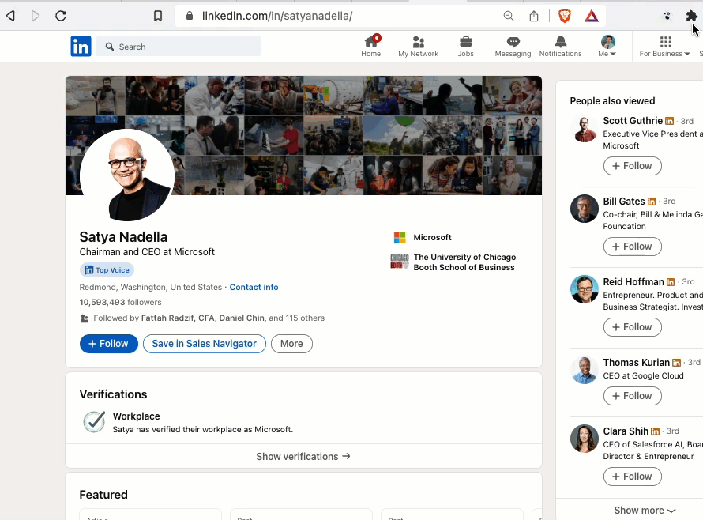Click the Brave Rewards triangle icon
Viewport: 703px width, 520px height.
point(592,16)
